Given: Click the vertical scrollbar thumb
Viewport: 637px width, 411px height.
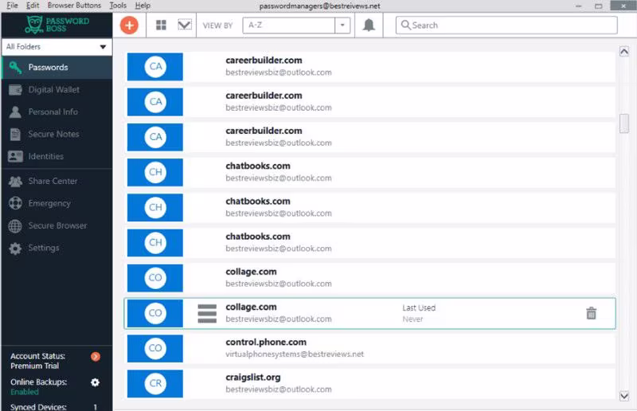Looking at the screenshot, I should pyautogui.click(x=624, y=123).
